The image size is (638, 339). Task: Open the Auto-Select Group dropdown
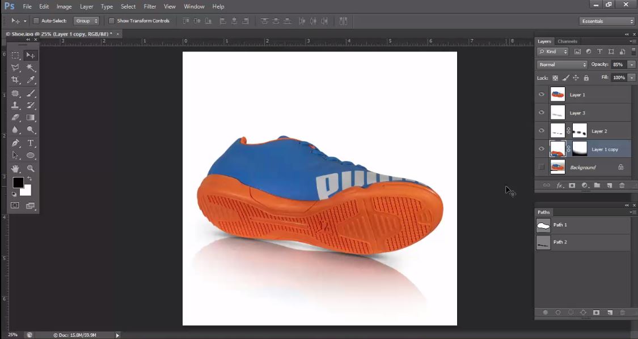pos(86,21)
